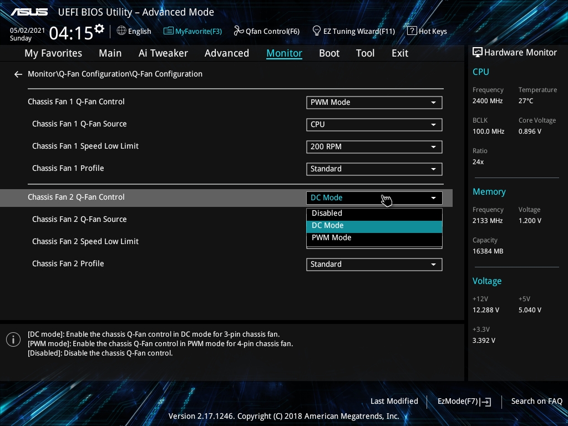Switch to the Main tab
The height and width of the screenshot is (426, 568).
click(x=110, y=53)
